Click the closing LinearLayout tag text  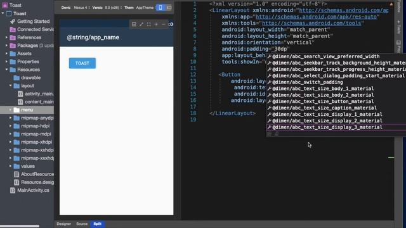point(233,113)
